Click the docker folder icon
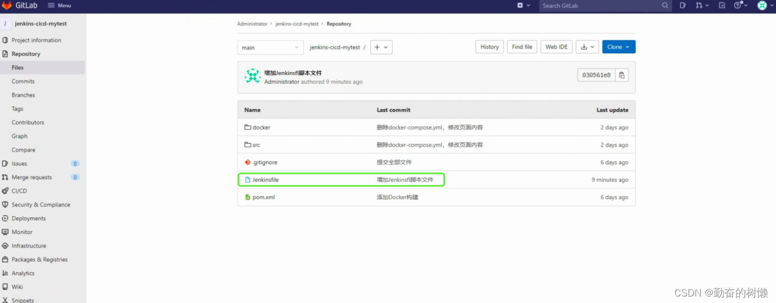 (247, 128)
